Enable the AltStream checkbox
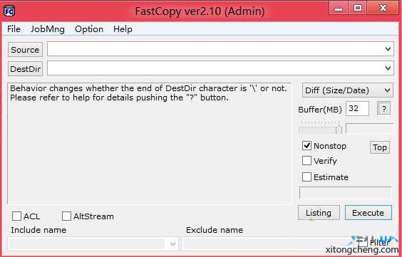The image size is (402, 257). tap(66, 216)
